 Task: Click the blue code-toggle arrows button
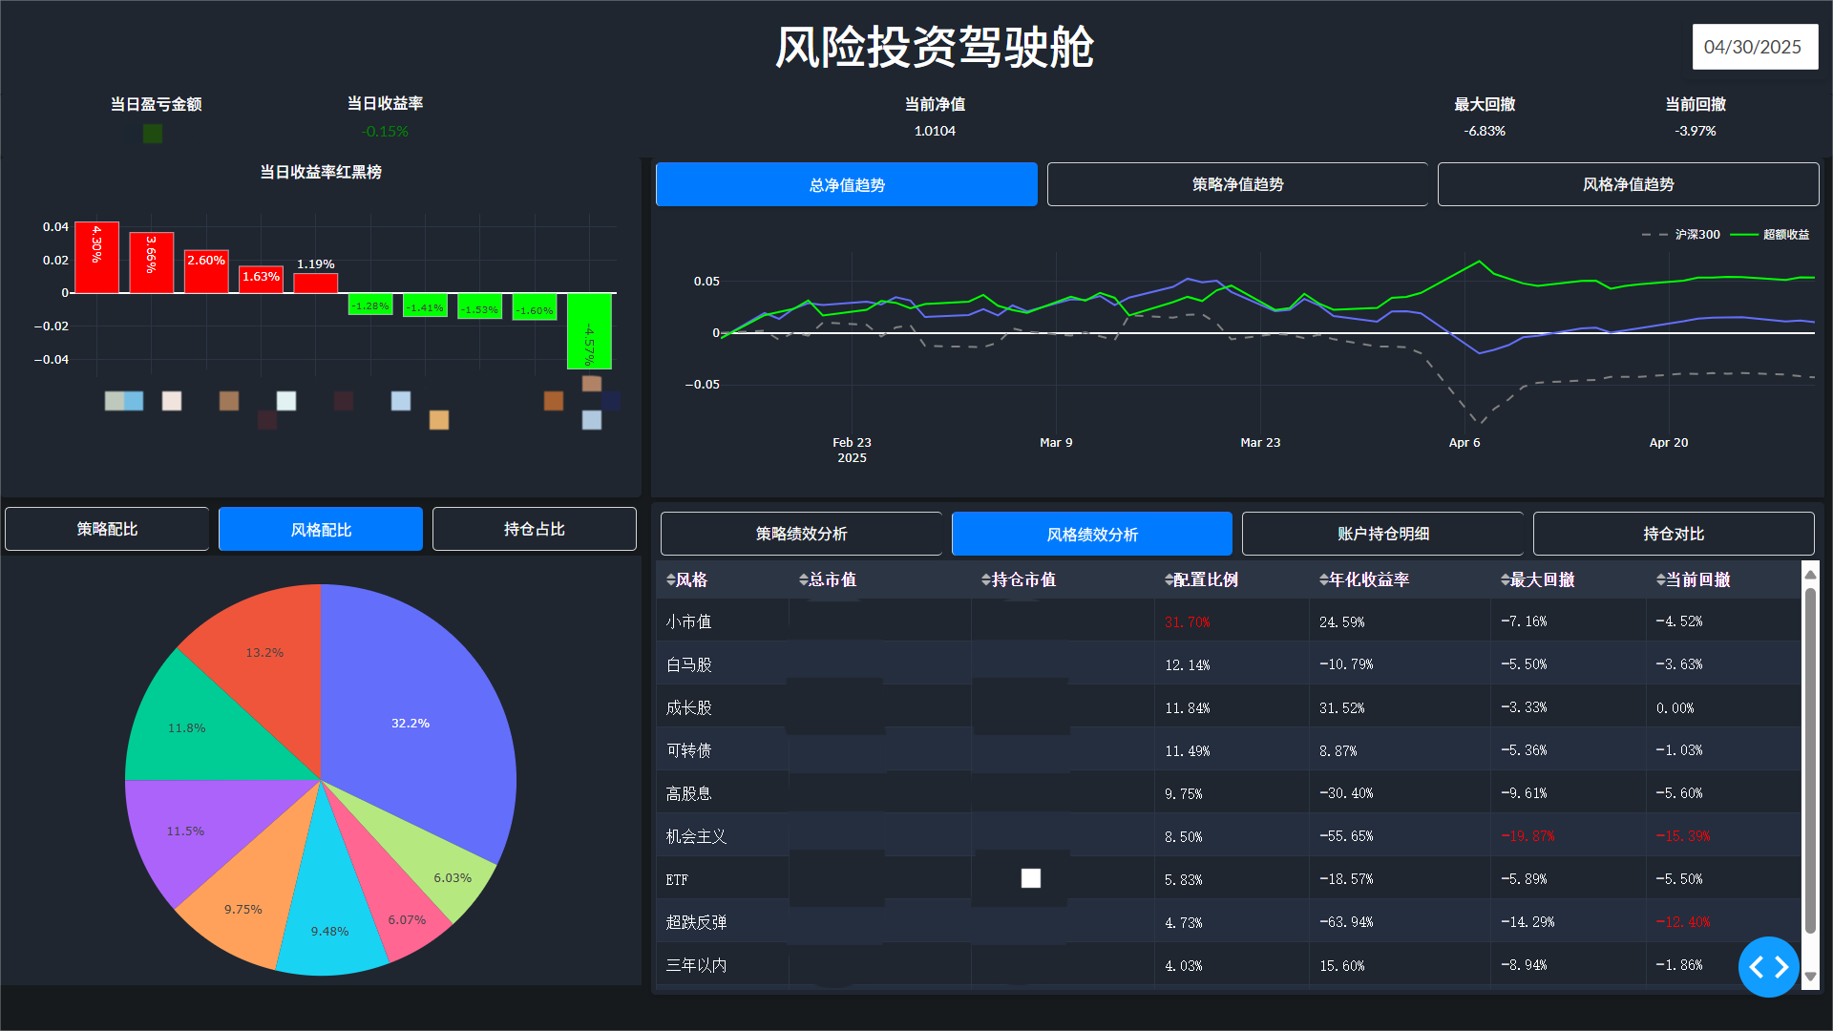point(1768,967)
